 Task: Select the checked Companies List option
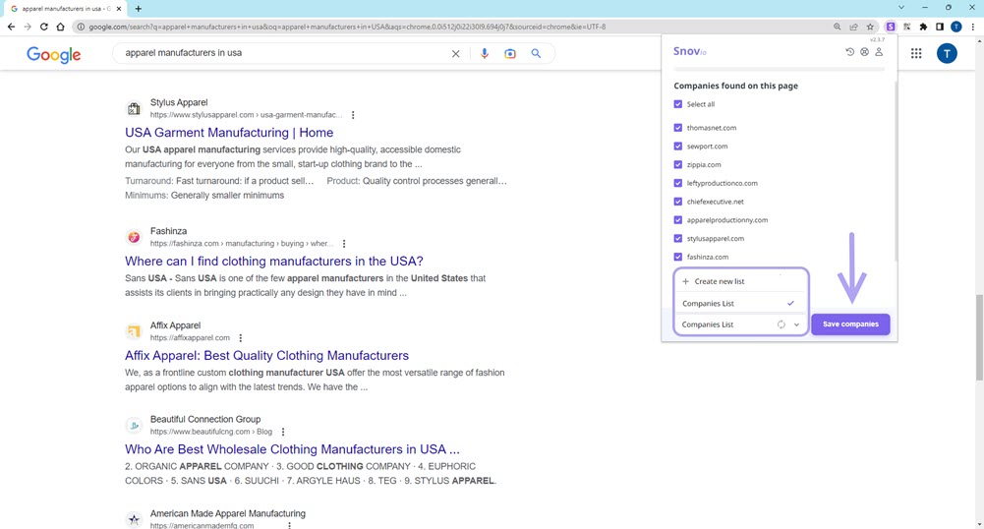[740, 304]
